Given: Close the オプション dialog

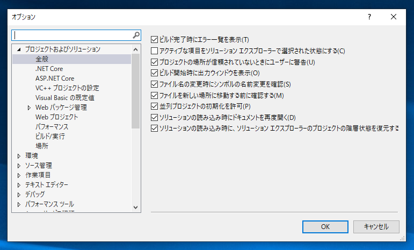Looking at the screenshot, I should click(394, 17).
